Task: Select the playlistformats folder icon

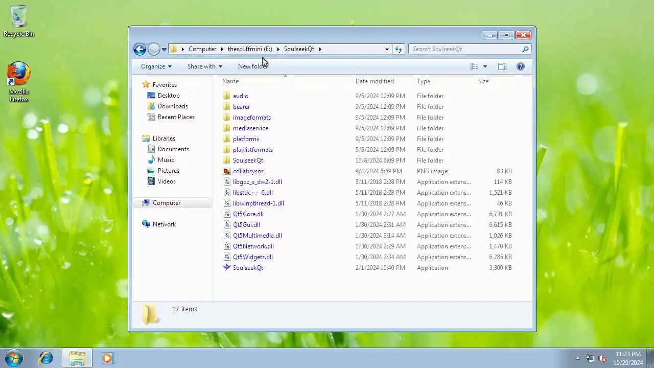Action: click(227, 150)
